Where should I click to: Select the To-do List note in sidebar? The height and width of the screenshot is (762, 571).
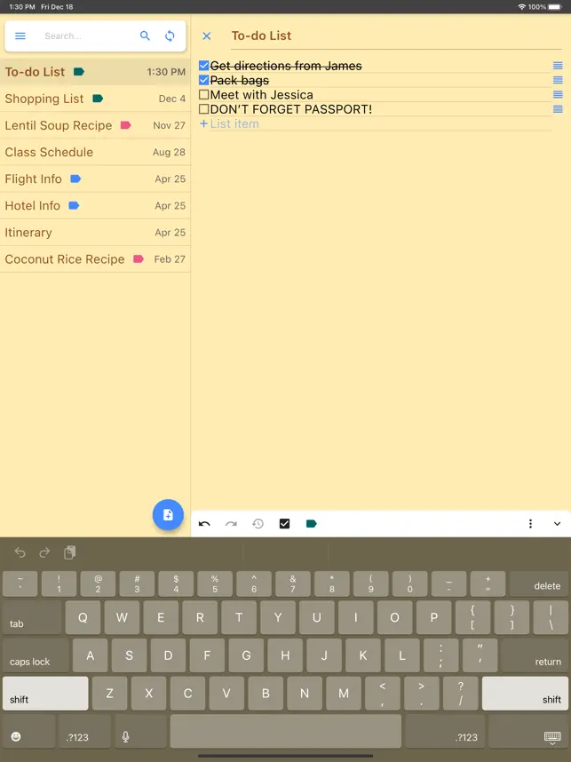coord(95,72)
